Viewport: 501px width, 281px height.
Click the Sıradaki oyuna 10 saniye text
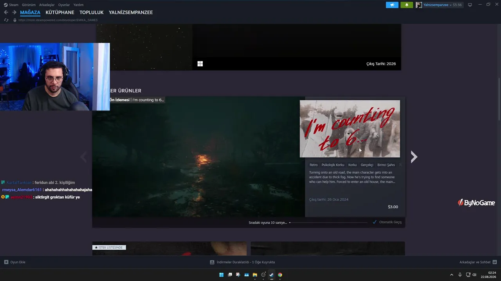tap(268, 222)
